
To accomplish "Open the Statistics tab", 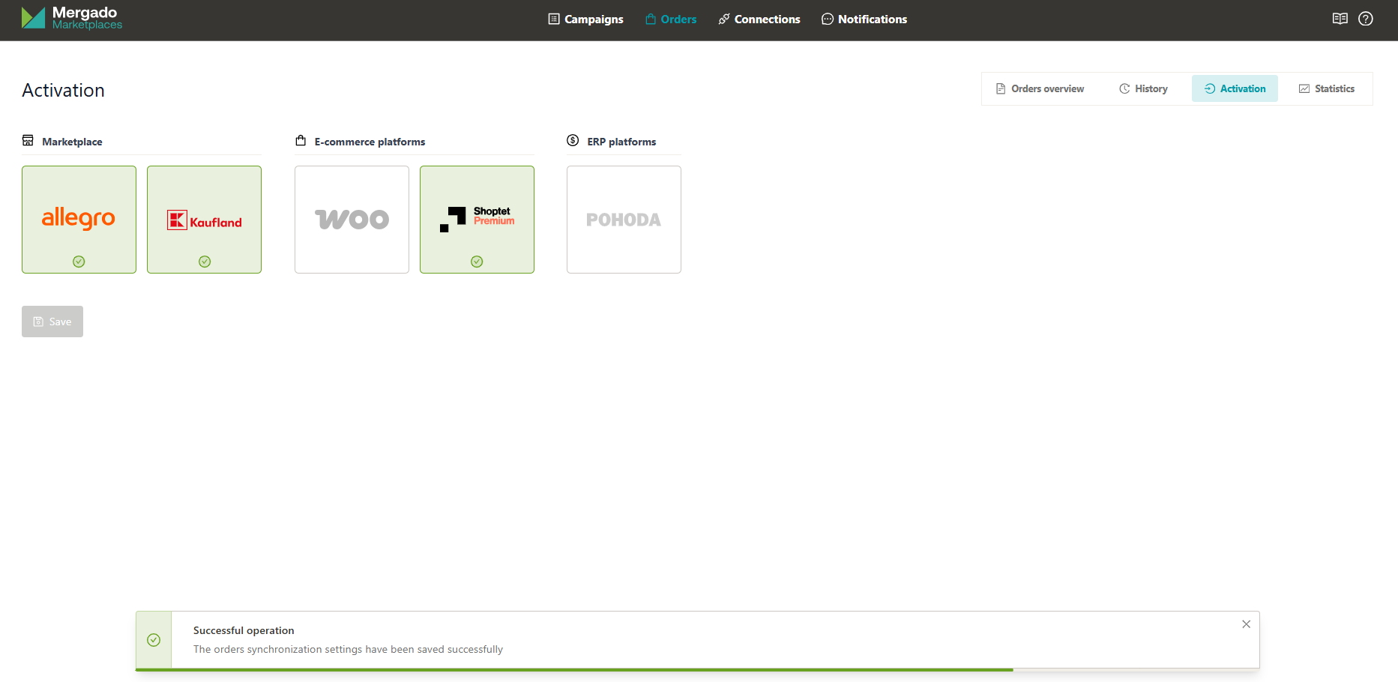I will pos(1326,88).
